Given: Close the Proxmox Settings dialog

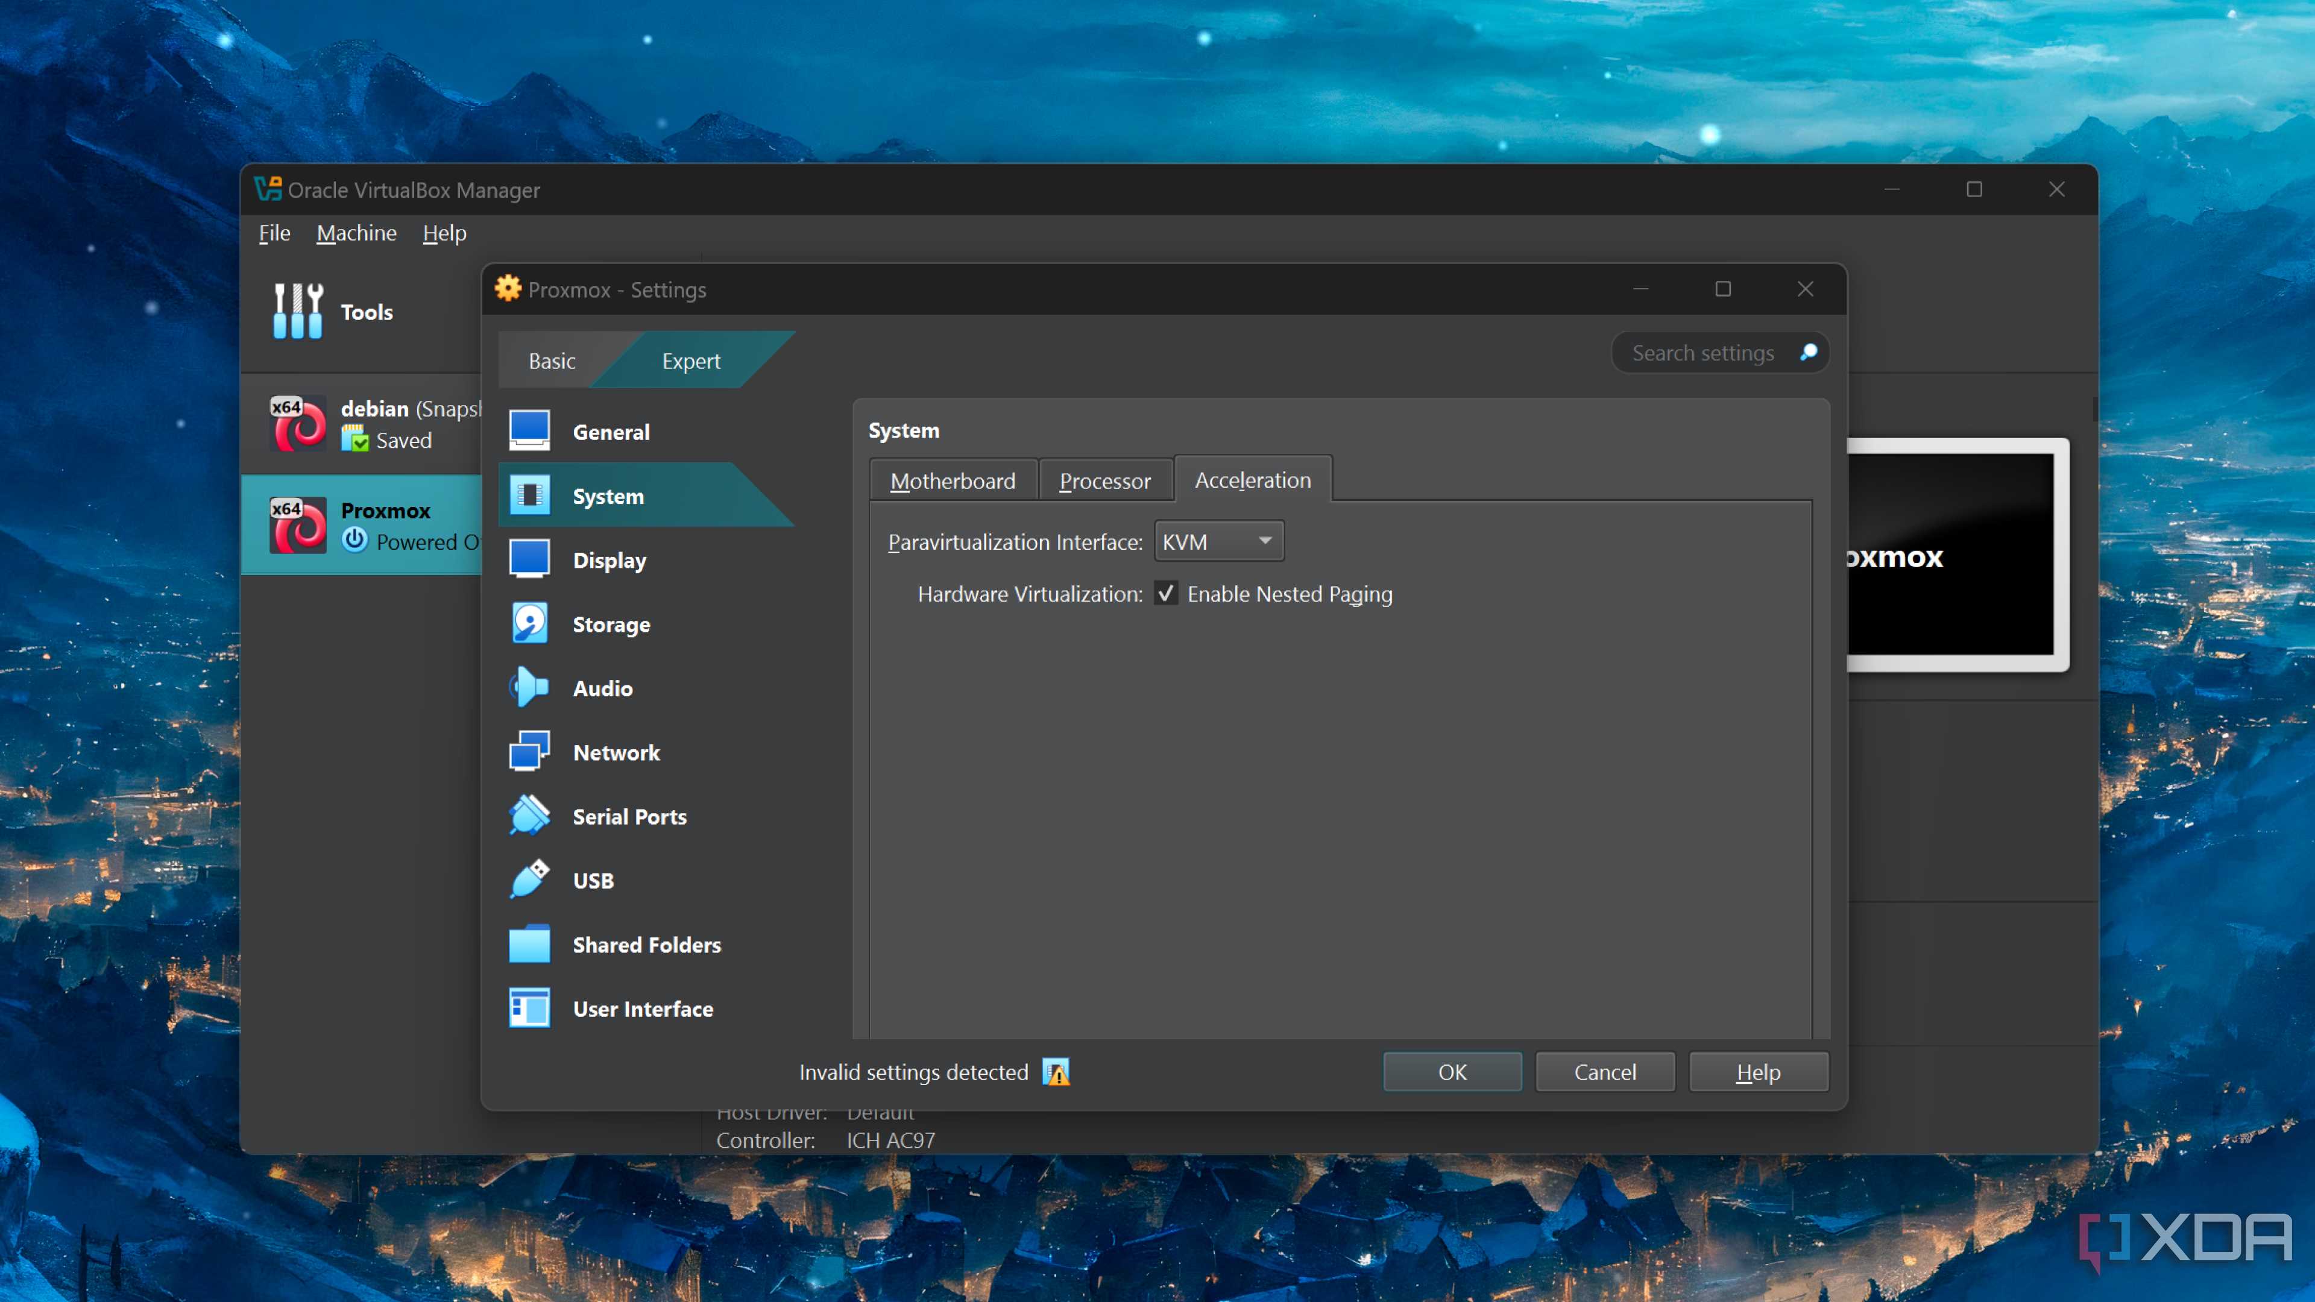Looking at the screenshot, I should [1806, 289].
